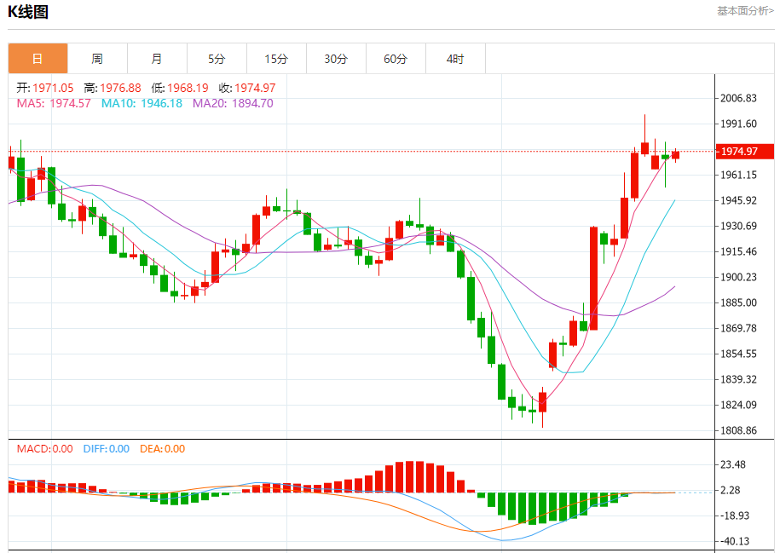
Task: Switch to the 4时 four-hour tab
Action: tap(455, 59)
